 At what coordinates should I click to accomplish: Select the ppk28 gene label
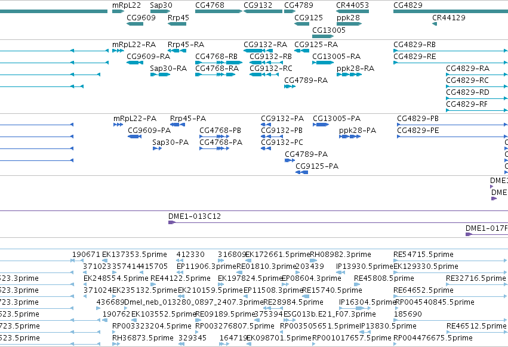coord(348,17)
